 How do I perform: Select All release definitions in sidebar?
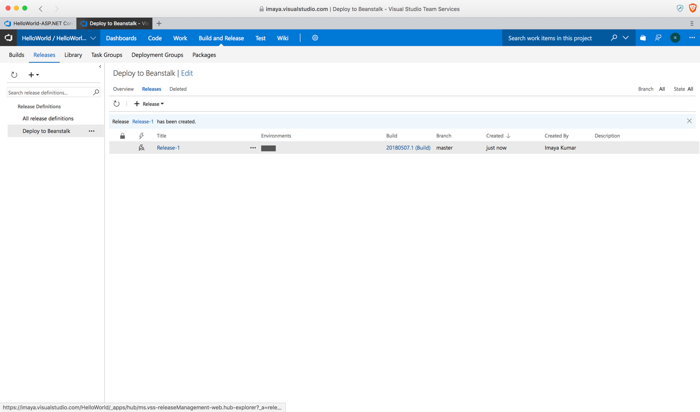coord(48,118)
